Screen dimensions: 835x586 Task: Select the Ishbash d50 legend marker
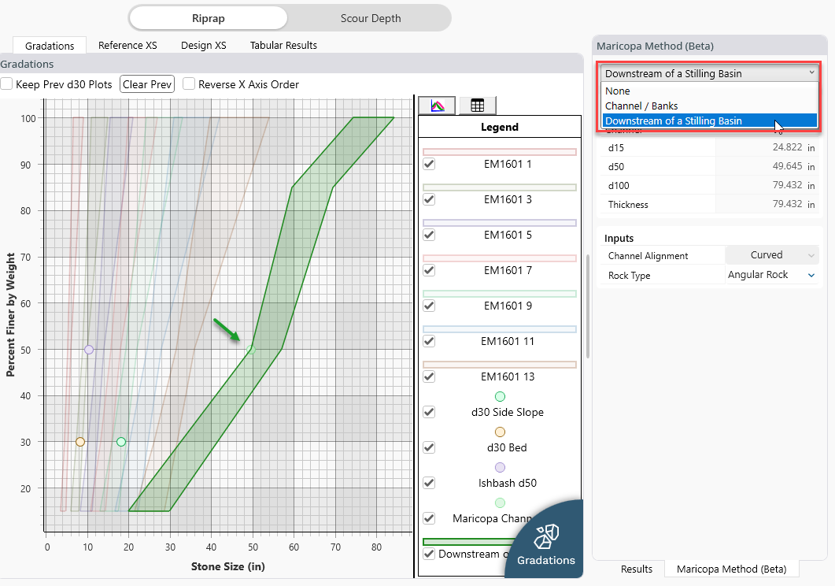click(500, 467)
